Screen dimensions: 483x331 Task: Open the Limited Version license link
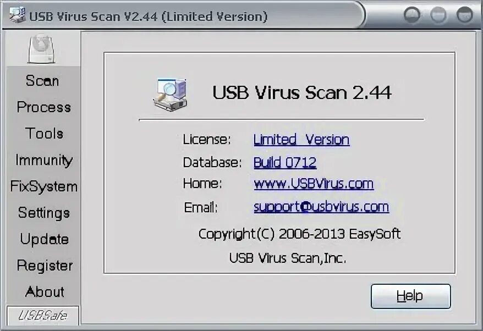pos(301,140)
